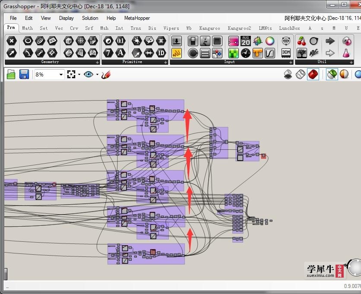Open document preview settings orange sphere
Viewport: 361px width, 294px height.
pyautogui.click(x=344, y=74)
